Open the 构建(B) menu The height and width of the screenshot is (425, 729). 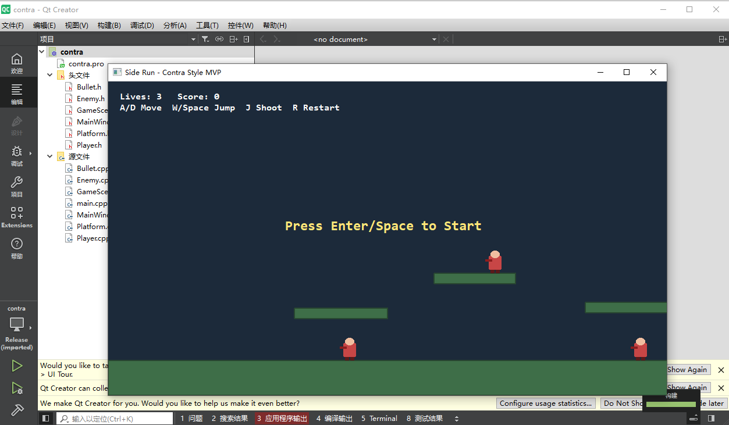[x=109, y=25]
